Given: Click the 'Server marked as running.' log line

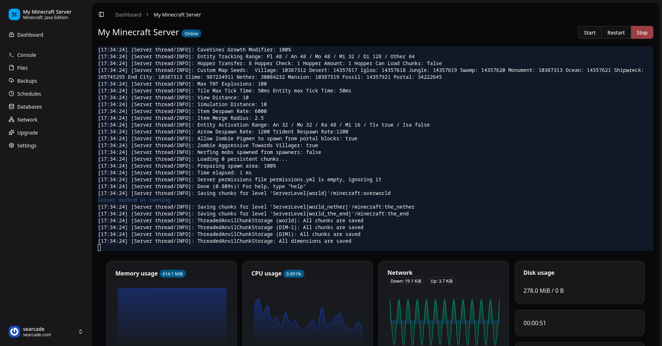Looking at the screenshot, I should [135, 200].
